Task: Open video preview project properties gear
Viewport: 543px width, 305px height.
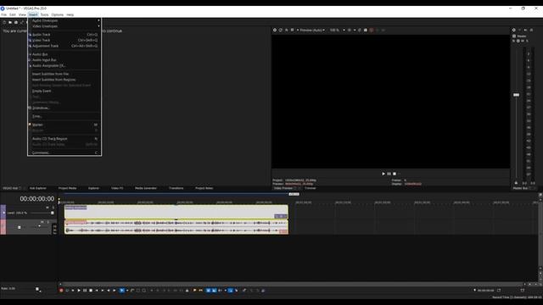Action: (275, 30)
